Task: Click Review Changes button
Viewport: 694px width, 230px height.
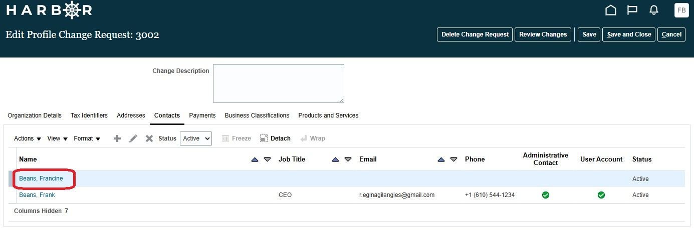Action: pos(543,34)
